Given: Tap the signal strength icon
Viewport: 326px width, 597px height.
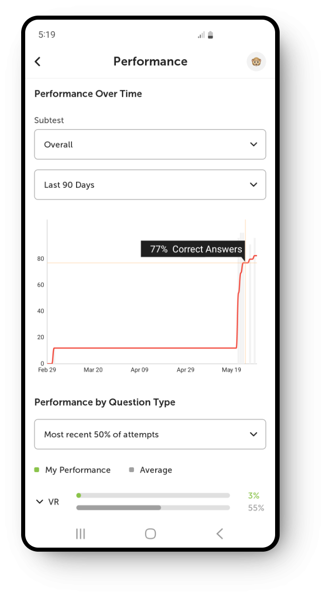Looking at the screenshot, I should coord(201,35).
